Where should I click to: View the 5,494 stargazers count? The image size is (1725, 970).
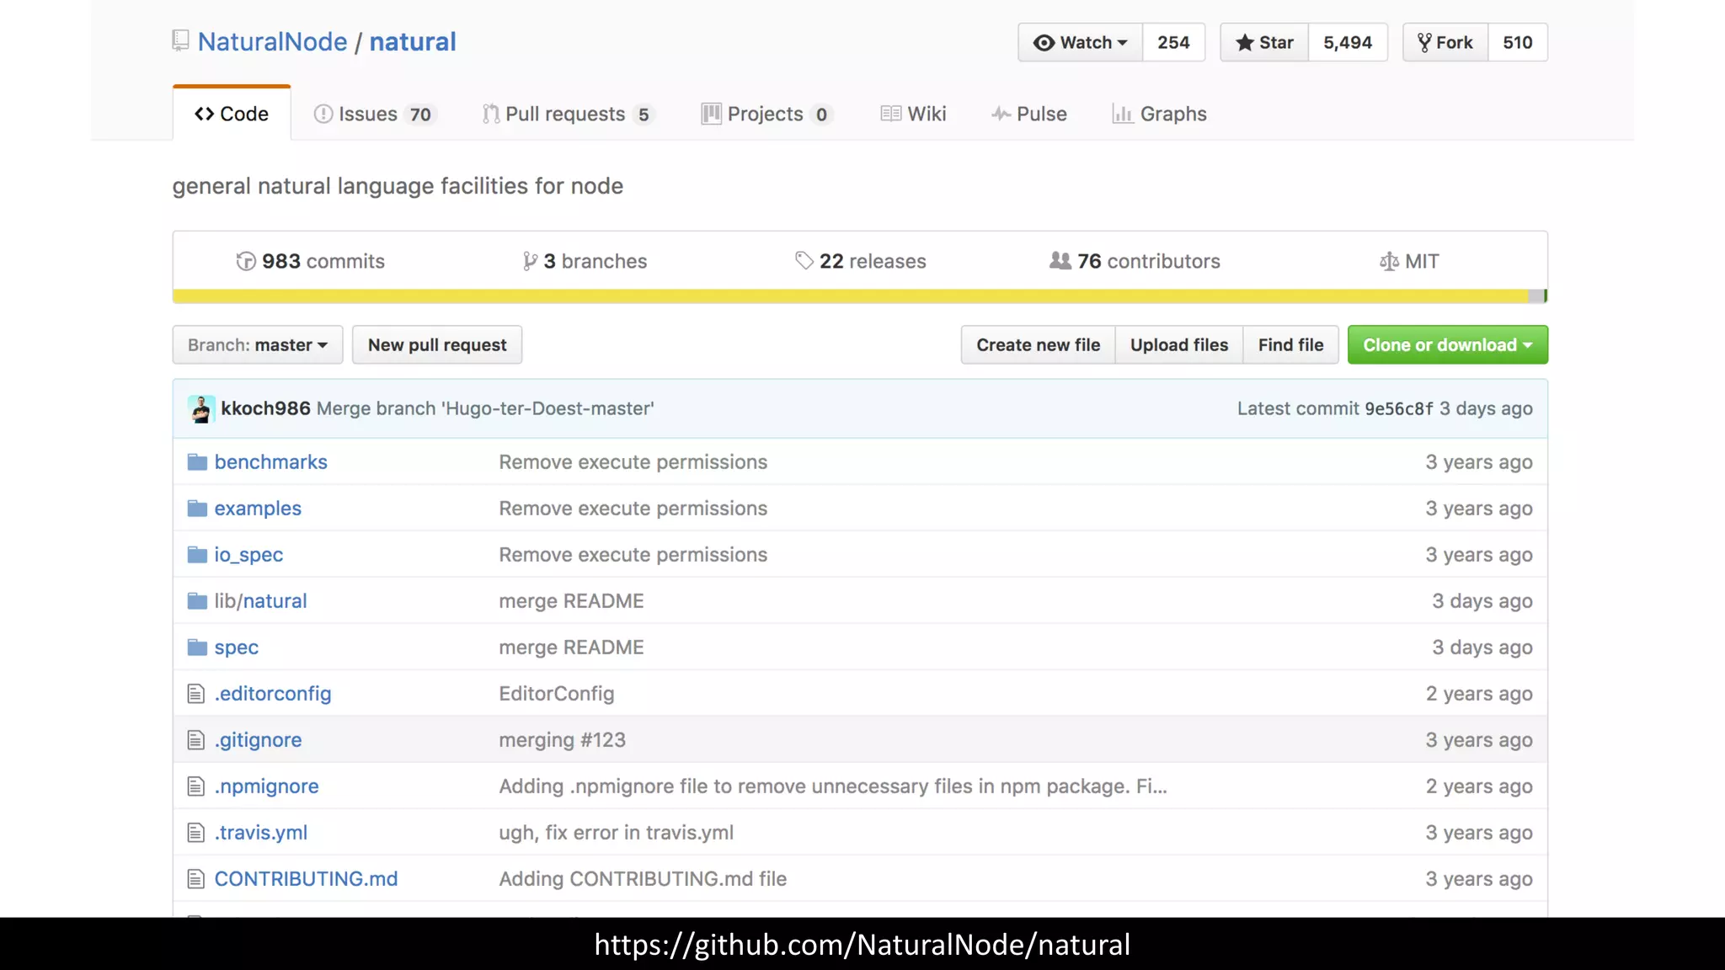1348,42
